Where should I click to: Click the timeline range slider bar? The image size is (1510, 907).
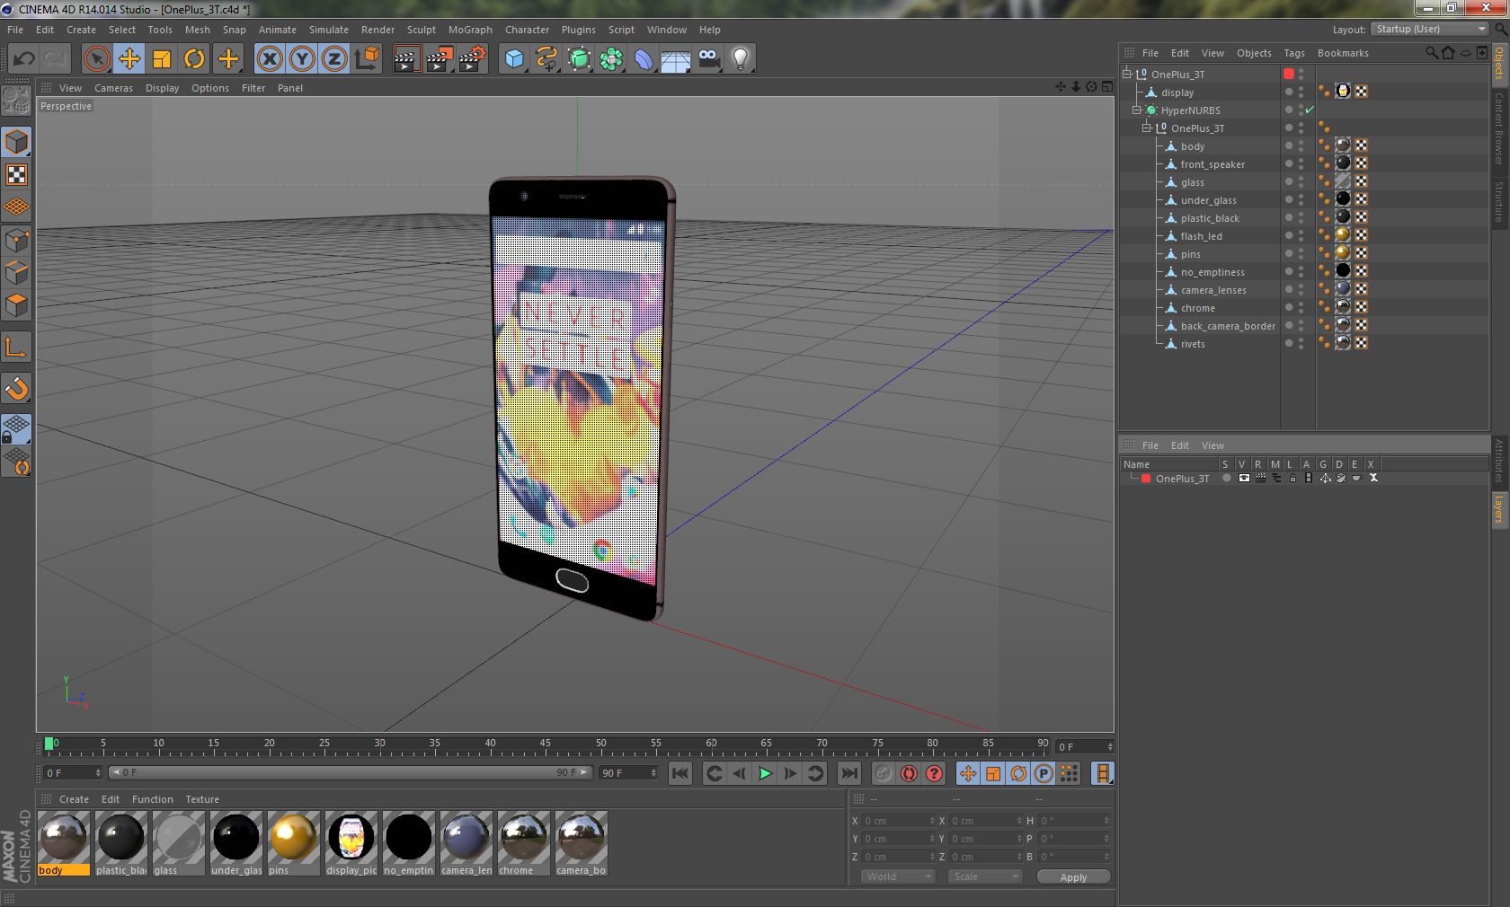pos(350,772)
